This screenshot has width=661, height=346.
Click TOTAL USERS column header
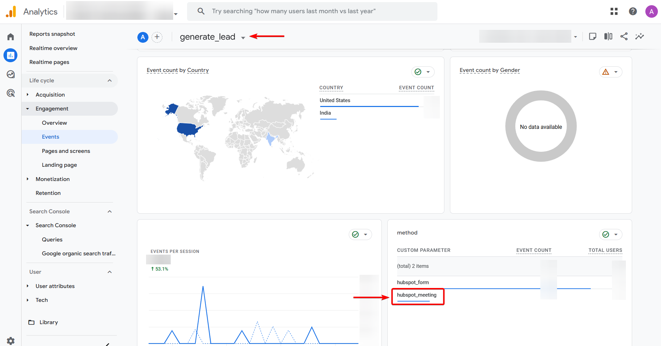coord(605,250)
